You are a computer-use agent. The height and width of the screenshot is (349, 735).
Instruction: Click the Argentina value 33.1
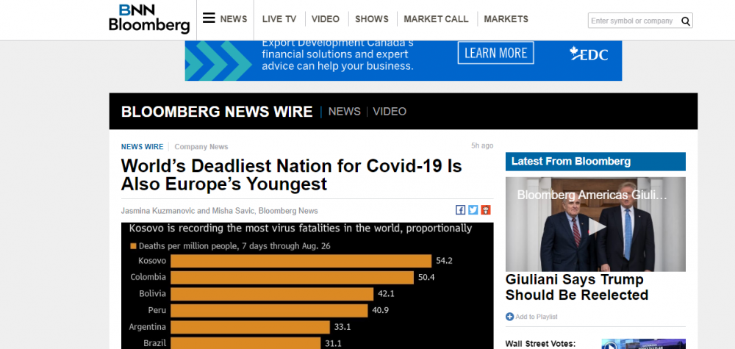point(343,326)
